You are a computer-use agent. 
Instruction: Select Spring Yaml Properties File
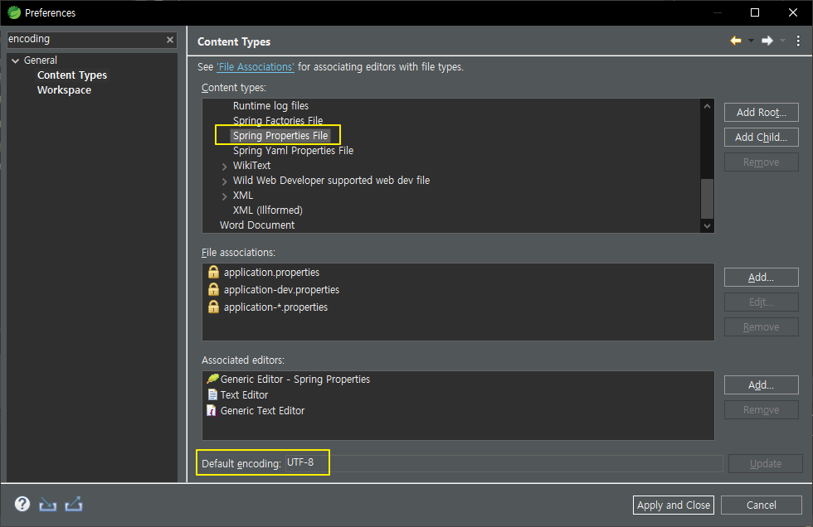coord(293,151)
